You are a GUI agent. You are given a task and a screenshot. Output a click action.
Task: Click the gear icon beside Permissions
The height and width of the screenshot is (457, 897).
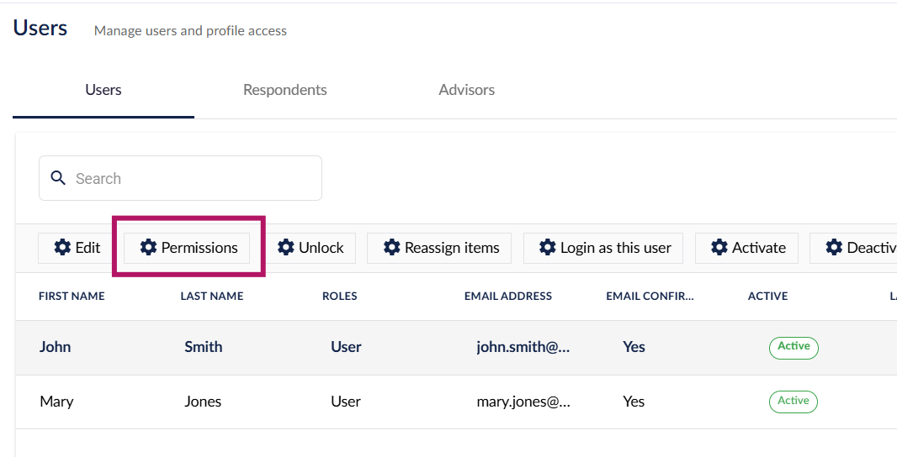(149, 248)
